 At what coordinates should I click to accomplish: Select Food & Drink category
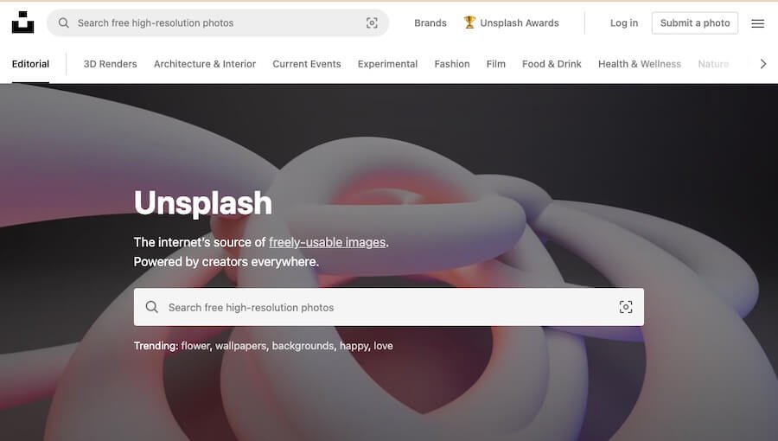point(552,64)
